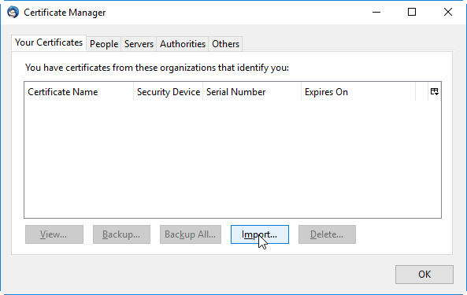Sort by Security Device column header
Image resolution: width=467 pixels, height=295 pixels.
169,92
